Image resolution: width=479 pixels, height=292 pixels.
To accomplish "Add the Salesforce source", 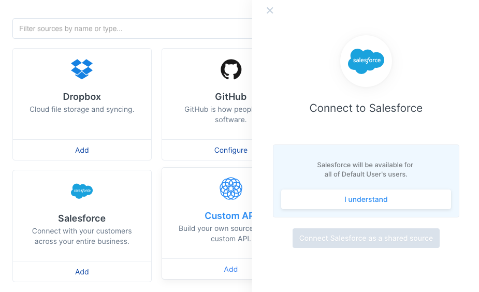I will [x=82, y=271].
